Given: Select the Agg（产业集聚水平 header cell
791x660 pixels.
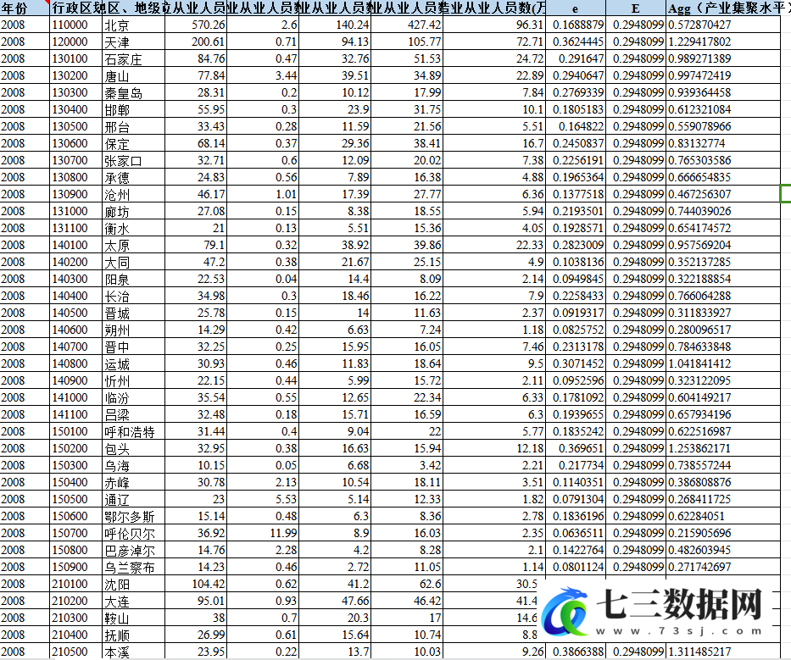Looking at the screenshot, I should pos(723,8).
